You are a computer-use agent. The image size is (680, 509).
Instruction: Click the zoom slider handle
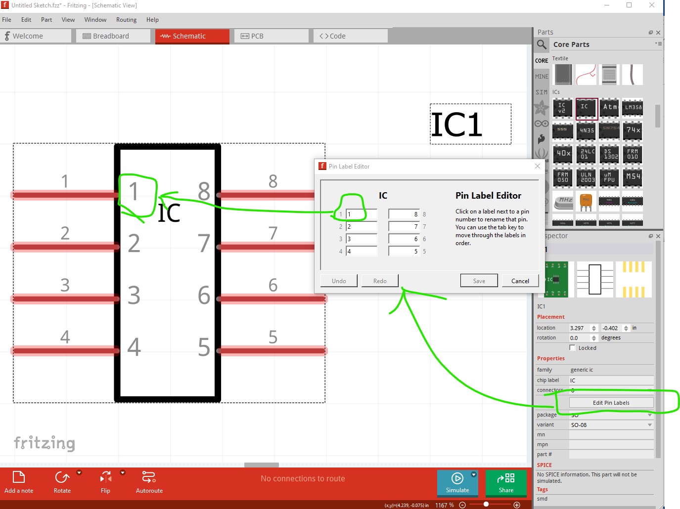pyautogui.click(x=486, y=505)
